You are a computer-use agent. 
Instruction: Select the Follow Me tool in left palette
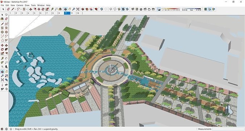(x=6, y=49)
